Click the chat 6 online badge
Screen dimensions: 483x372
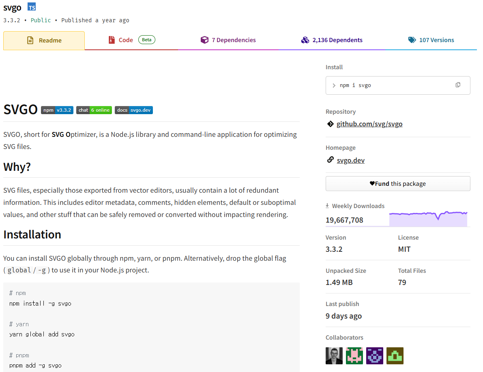pos(94,110)
